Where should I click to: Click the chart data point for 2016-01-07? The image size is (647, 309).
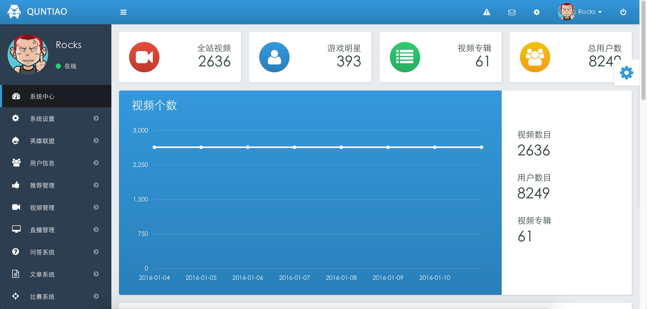(294, 147)
